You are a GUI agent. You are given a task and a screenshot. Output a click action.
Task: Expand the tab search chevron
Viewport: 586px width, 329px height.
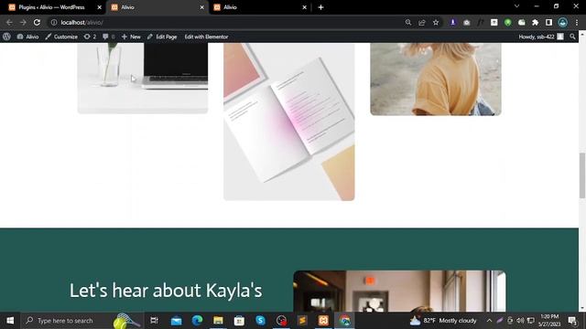(x=516, y=6)
